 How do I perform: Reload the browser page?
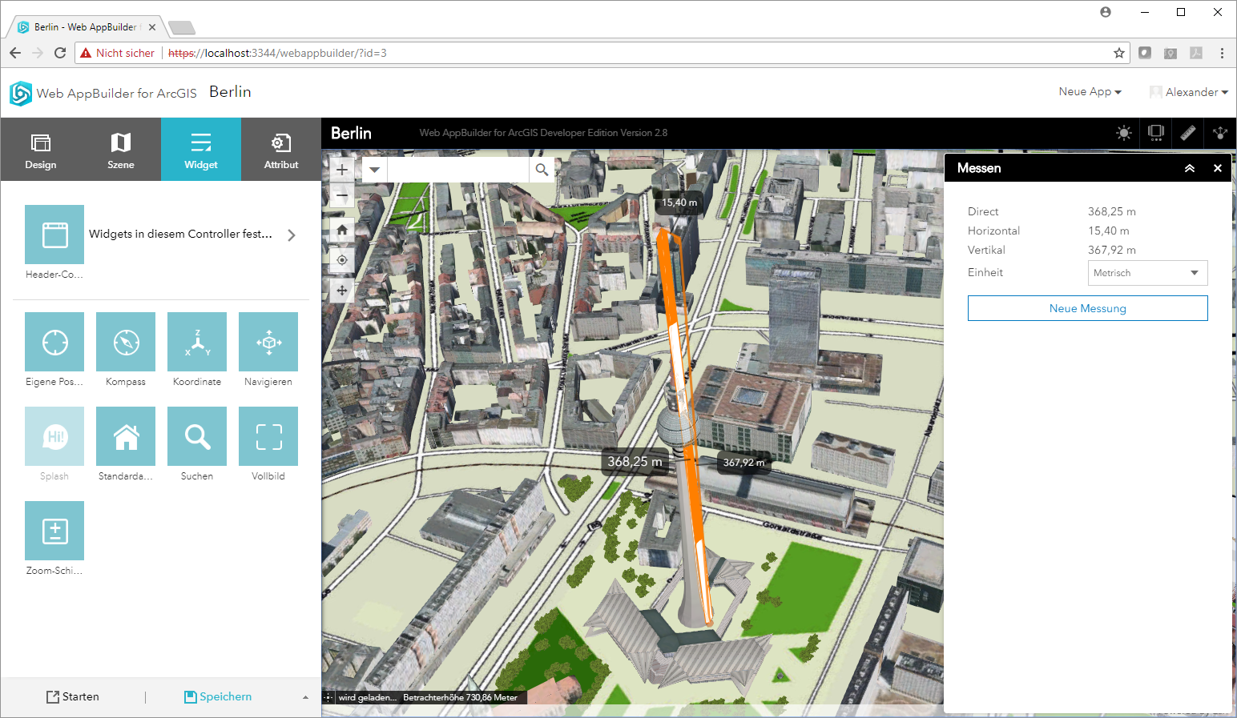coord(60,53)
